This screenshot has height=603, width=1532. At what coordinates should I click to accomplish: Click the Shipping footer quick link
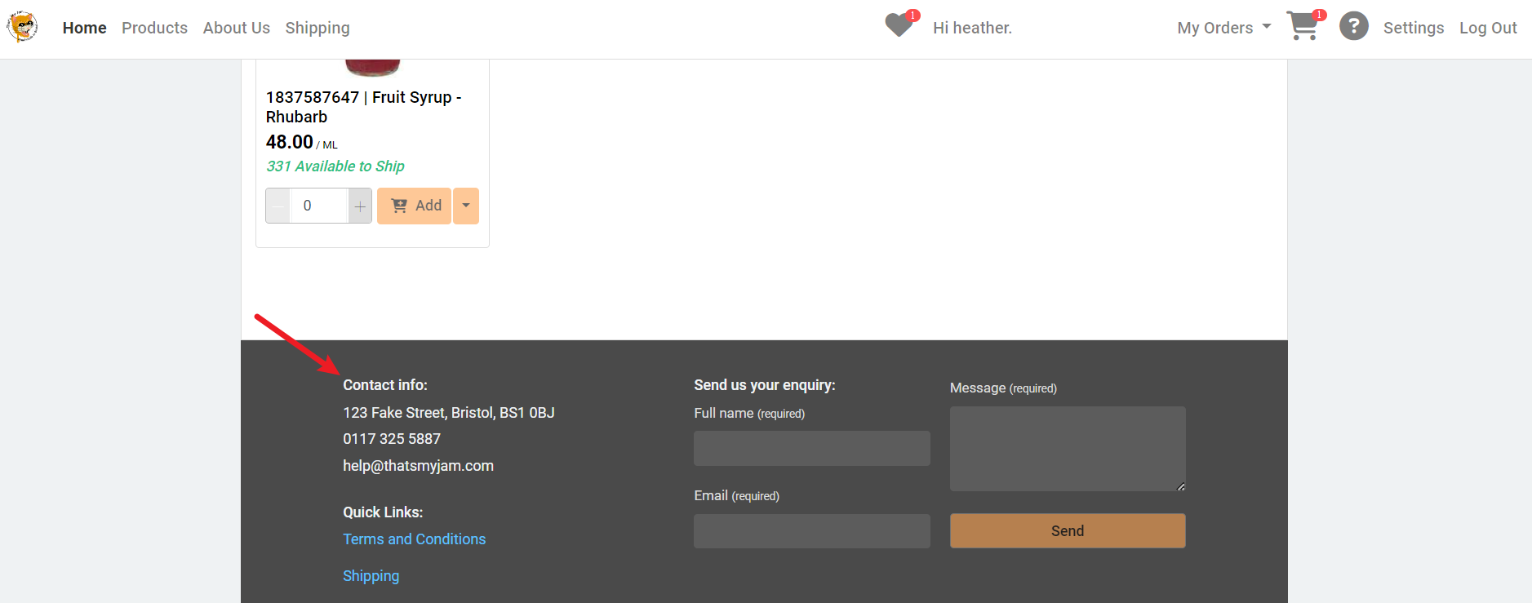(x=371, y=576)
